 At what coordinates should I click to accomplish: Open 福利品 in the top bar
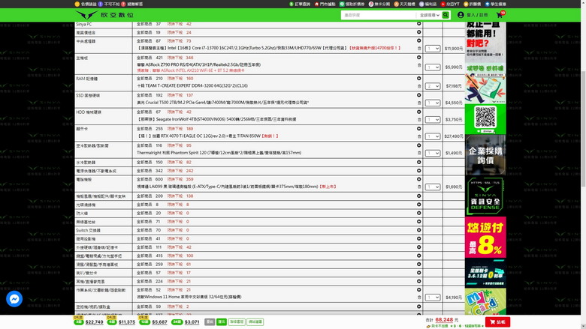[427, 4]
